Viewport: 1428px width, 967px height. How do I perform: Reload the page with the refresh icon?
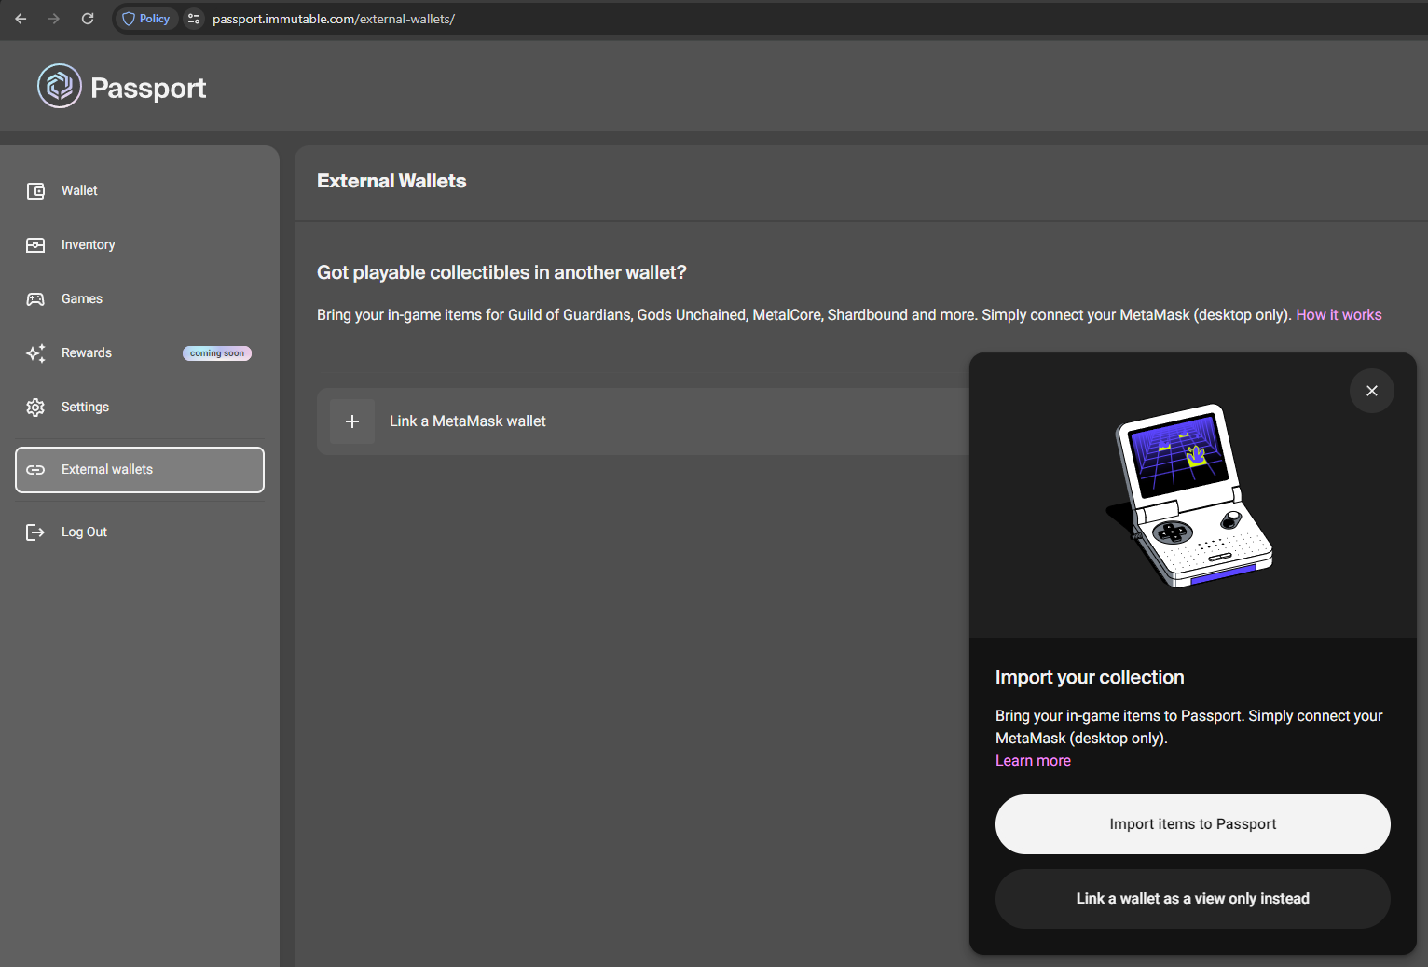click(x=88, y=19)
